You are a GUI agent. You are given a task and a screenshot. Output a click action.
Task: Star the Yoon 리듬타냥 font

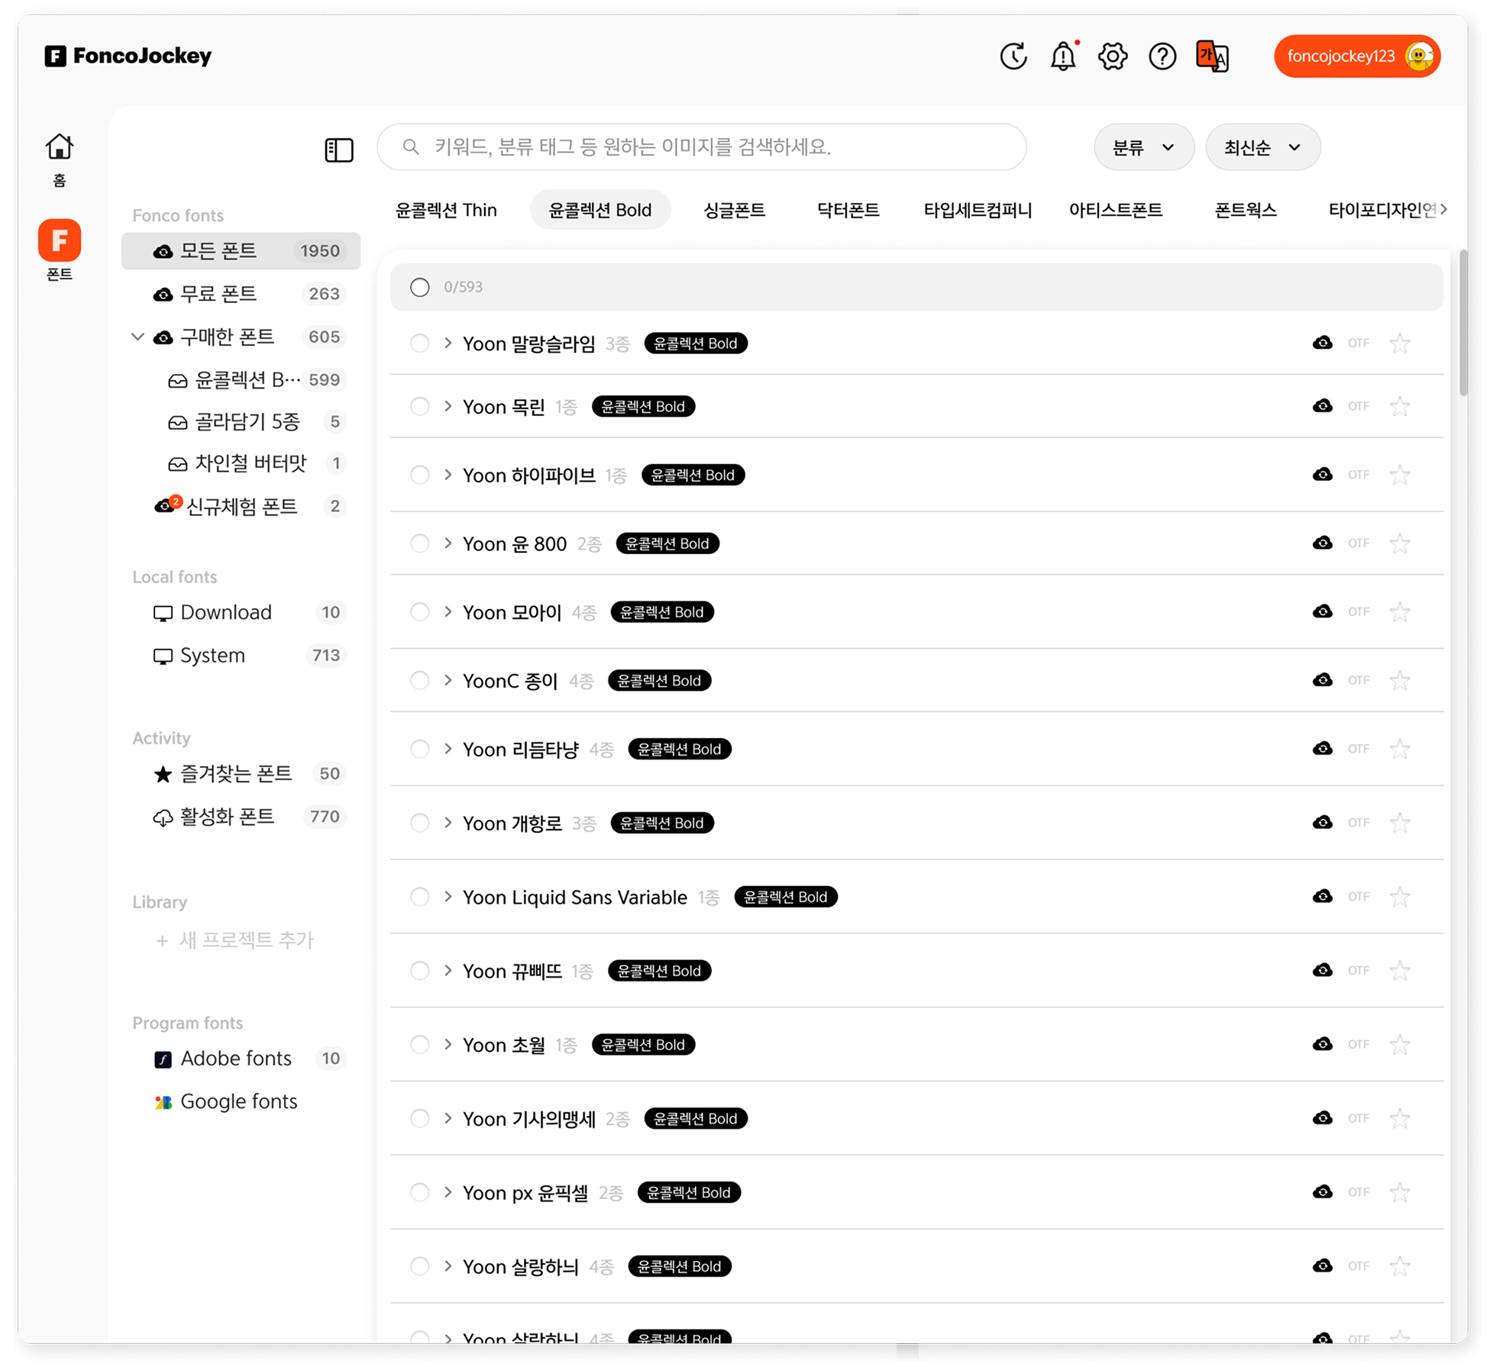click(1399, 749)
